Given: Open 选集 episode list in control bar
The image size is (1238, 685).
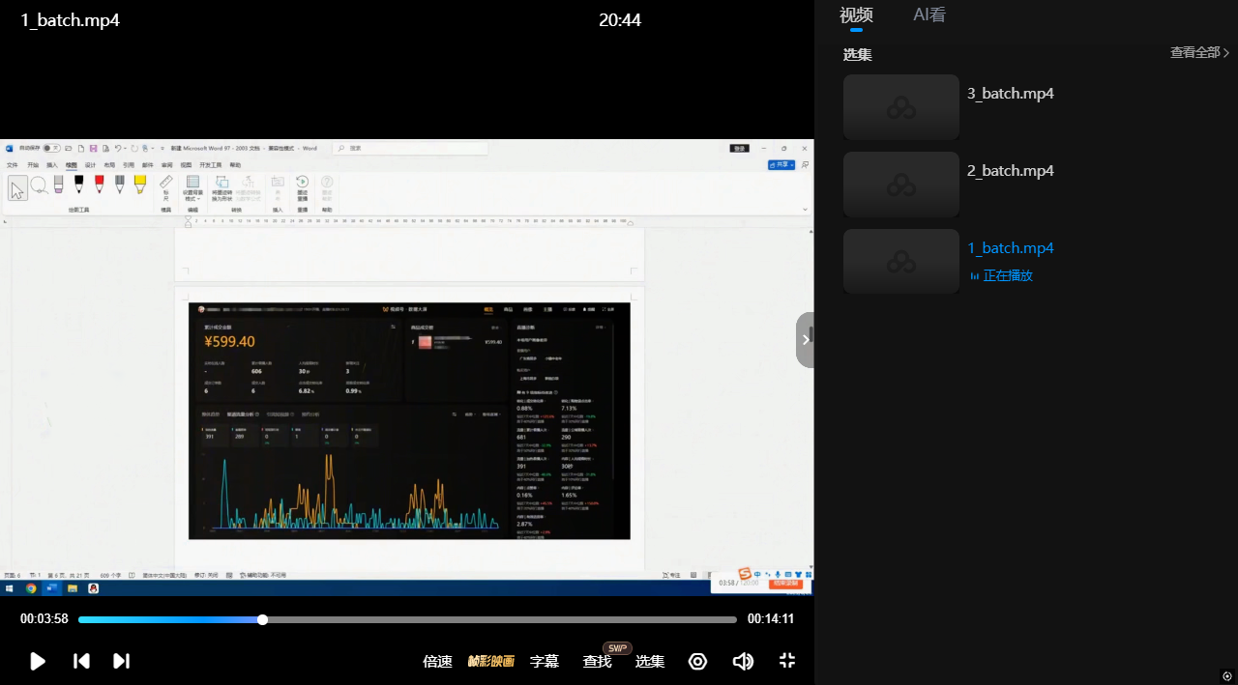Looking at the screenshot, I should coord(650,662).
